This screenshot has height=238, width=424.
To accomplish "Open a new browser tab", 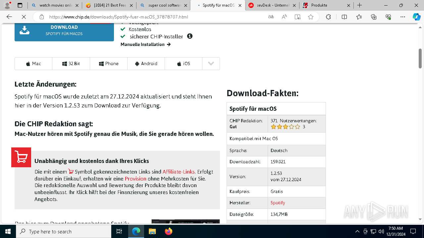I will 359,5.
